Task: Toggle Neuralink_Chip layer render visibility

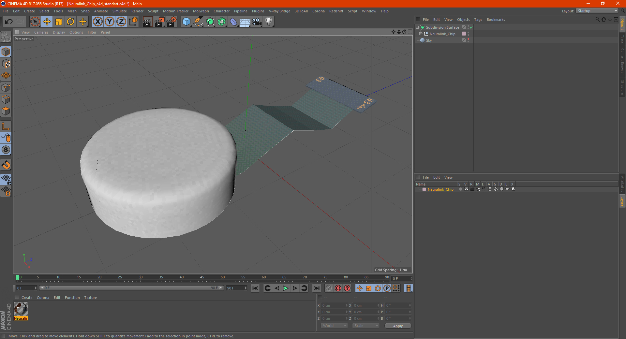Action: tap(472, 189)
